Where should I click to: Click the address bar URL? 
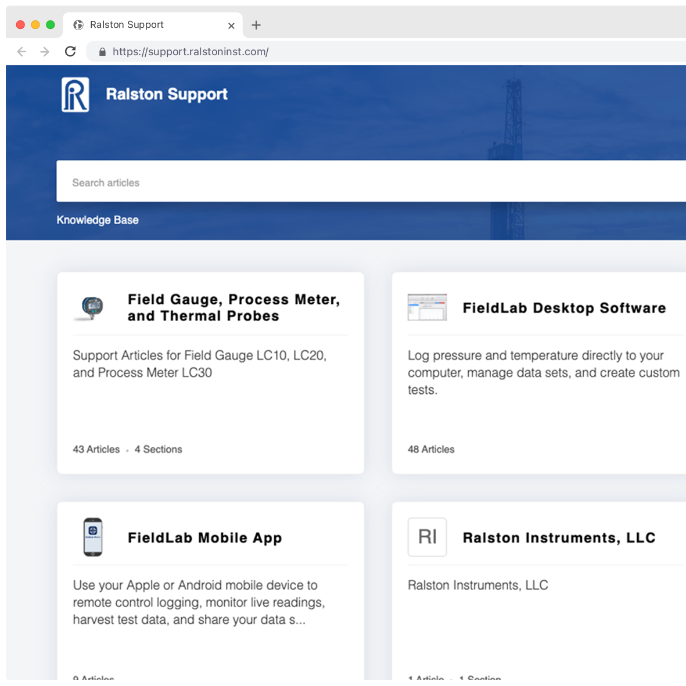click(x=191, y=52)
